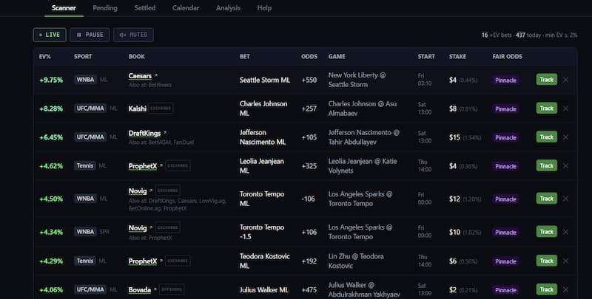
Task: Sort by the ODDS column header
Action: (309, 57)
